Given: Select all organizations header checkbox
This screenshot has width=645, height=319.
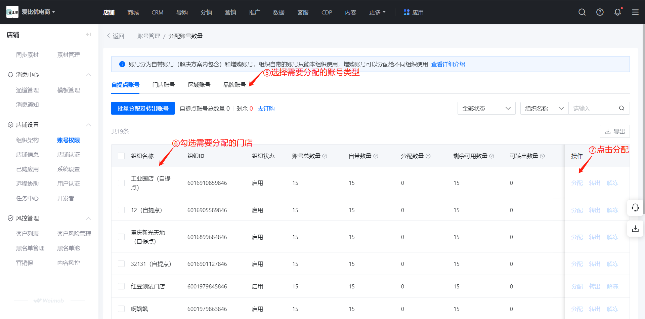Looking at the screenshot, I should (x=121, y=156).
